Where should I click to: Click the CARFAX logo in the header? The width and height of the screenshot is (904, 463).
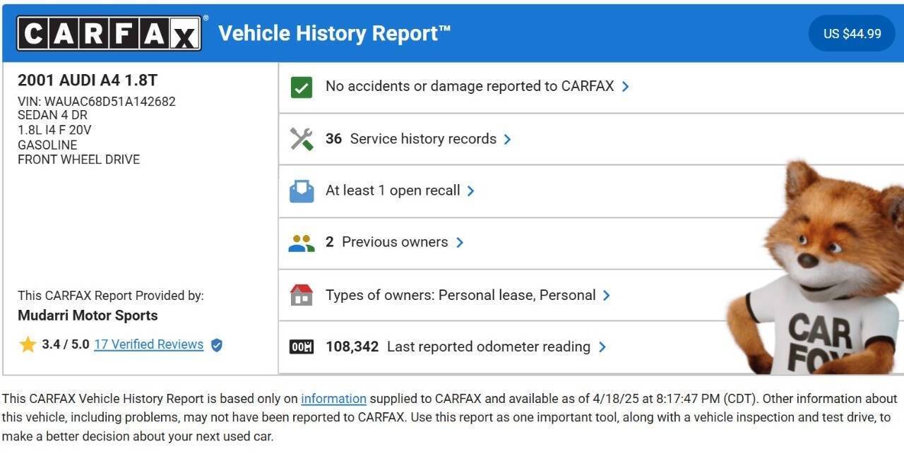(x=109, y=33)
